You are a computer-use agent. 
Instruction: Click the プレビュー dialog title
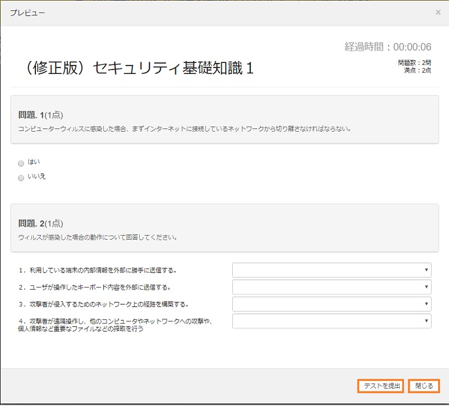[28, 13]
